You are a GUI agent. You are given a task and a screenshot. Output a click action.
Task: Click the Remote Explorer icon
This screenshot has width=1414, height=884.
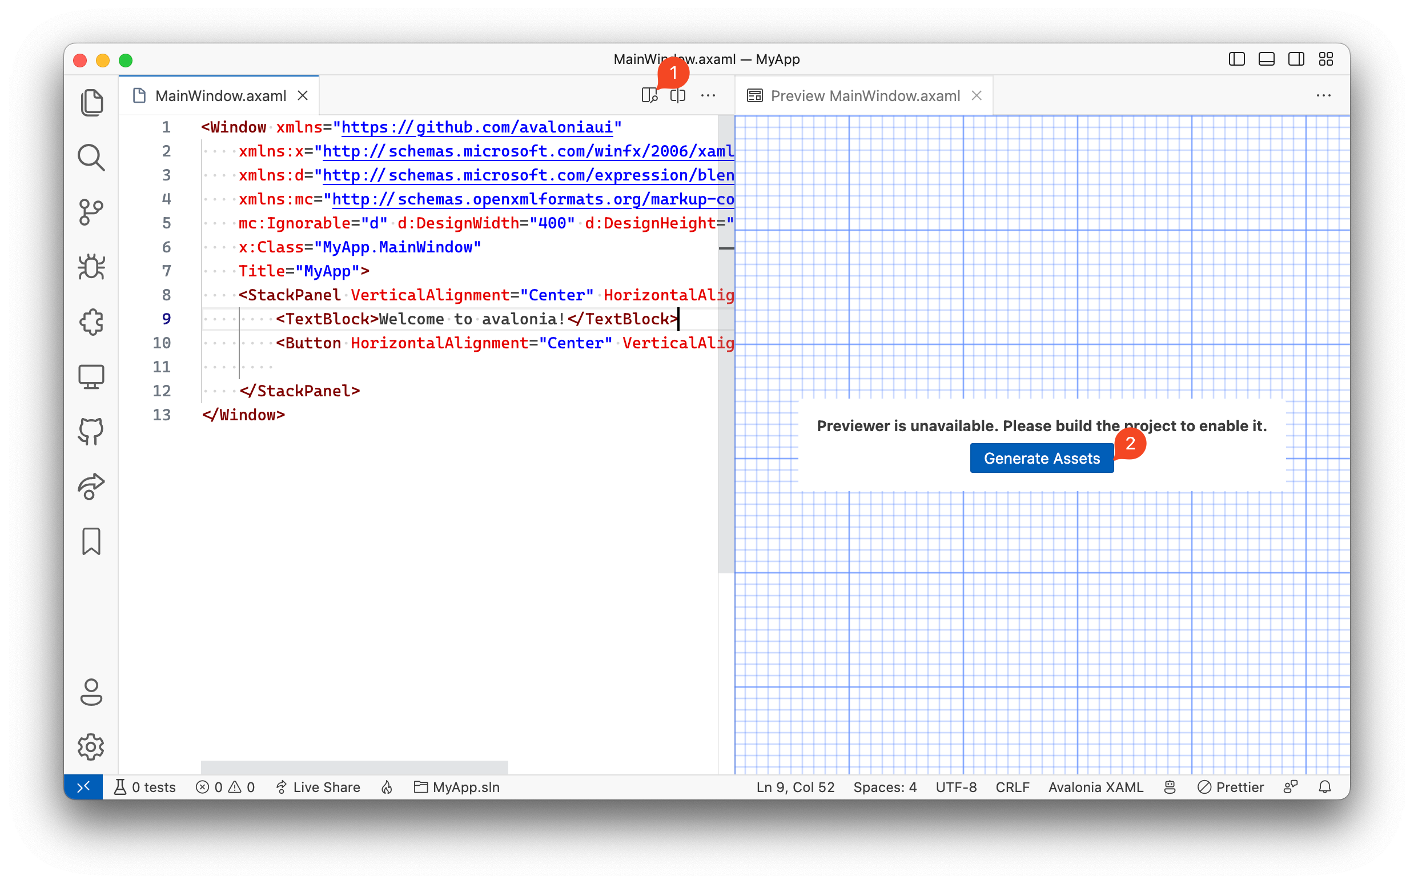tap(93, 378)
